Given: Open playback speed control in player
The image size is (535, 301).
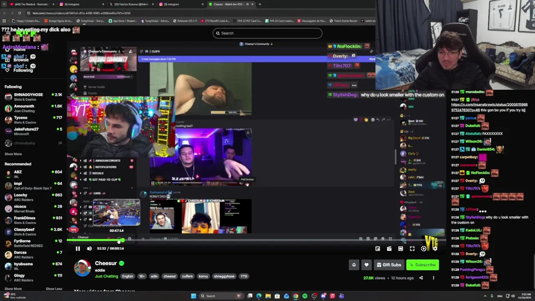Looking at the screenshot, I should 423,249.
